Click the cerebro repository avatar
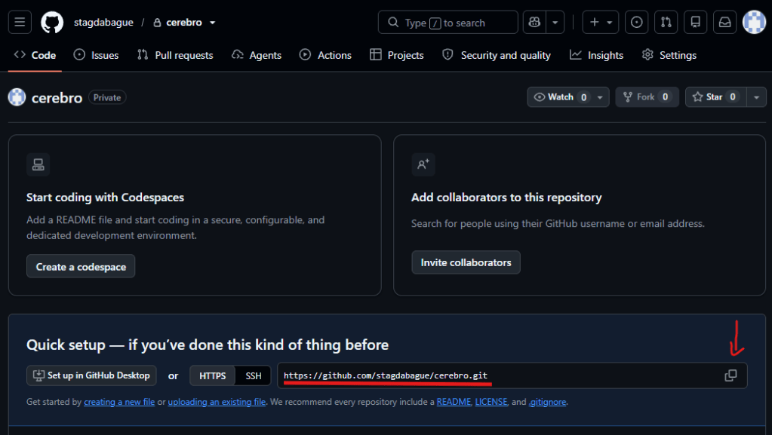 17,97
